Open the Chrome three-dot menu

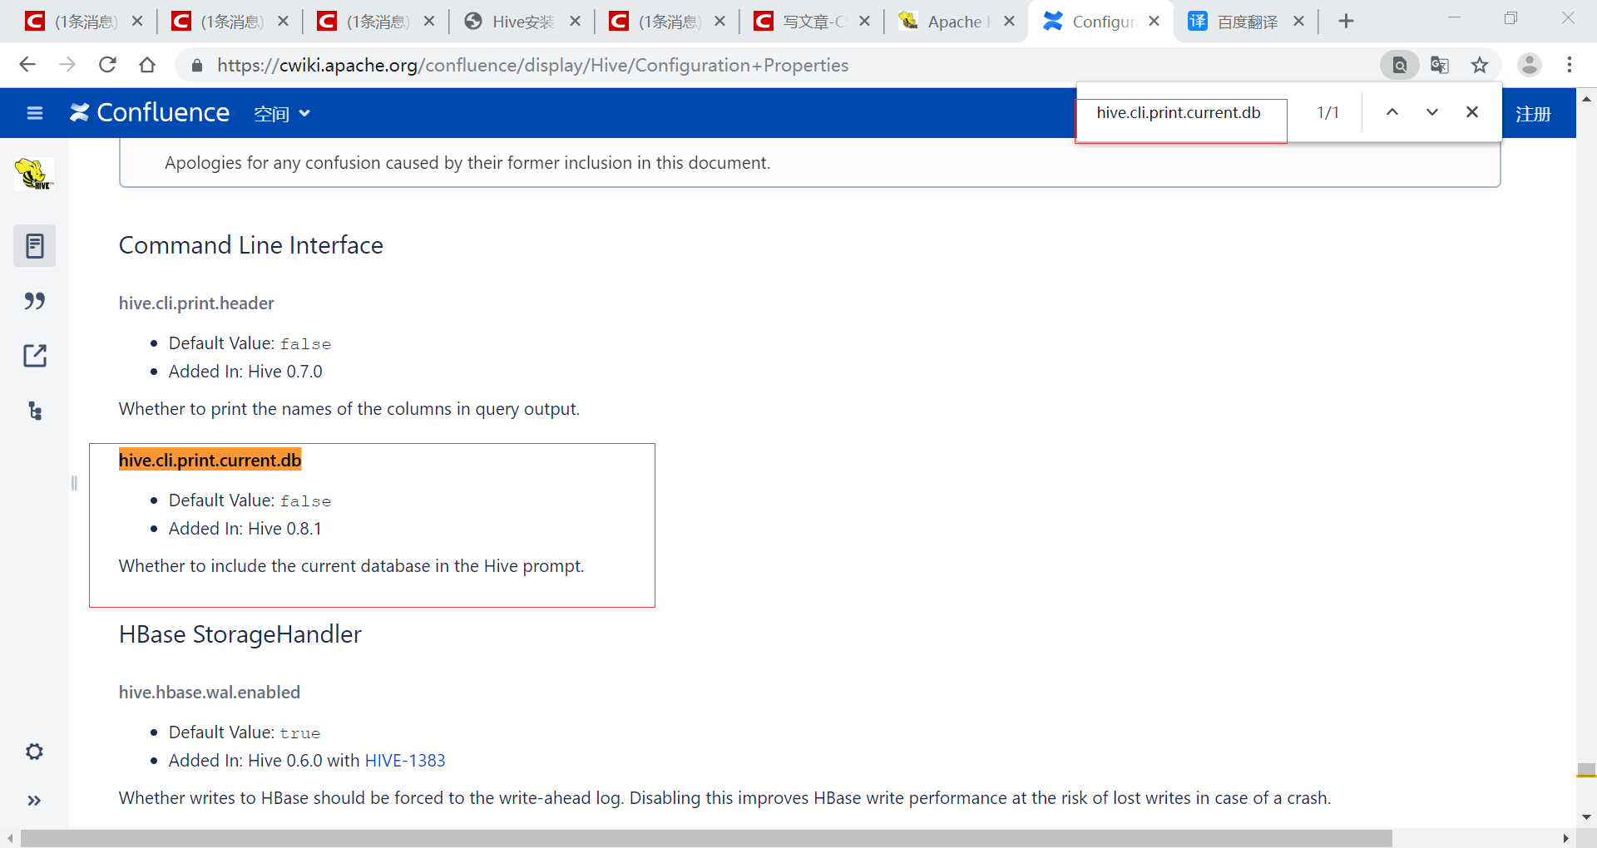1570,65
